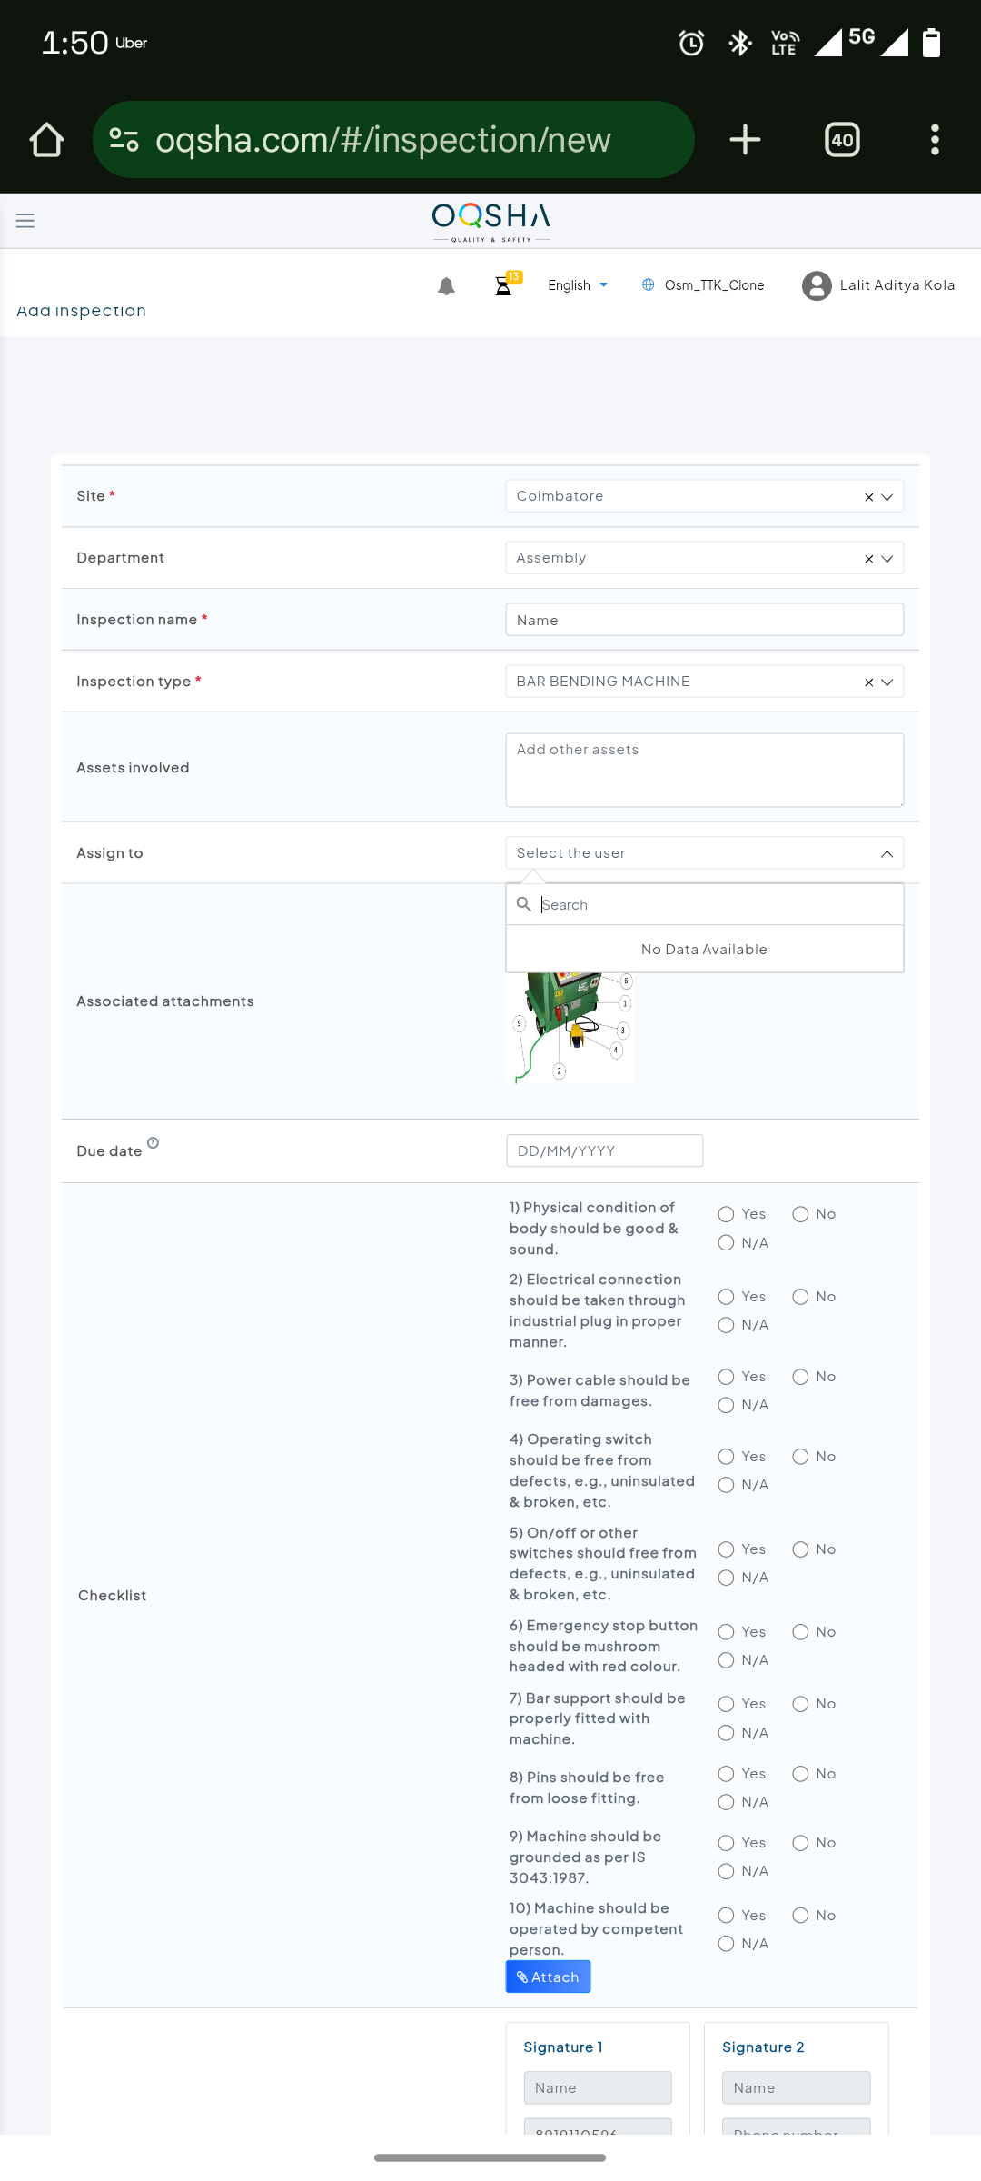Open a new browser tab with plus icon
The height and width of the screenshot is (2181, 981).
click(x=745, y=140)
